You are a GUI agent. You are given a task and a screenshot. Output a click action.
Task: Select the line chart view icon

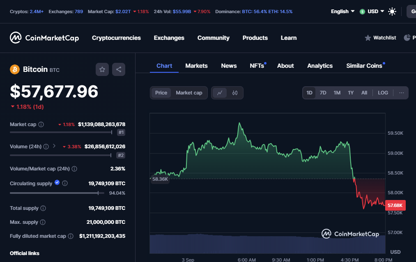tap(220, 93)
